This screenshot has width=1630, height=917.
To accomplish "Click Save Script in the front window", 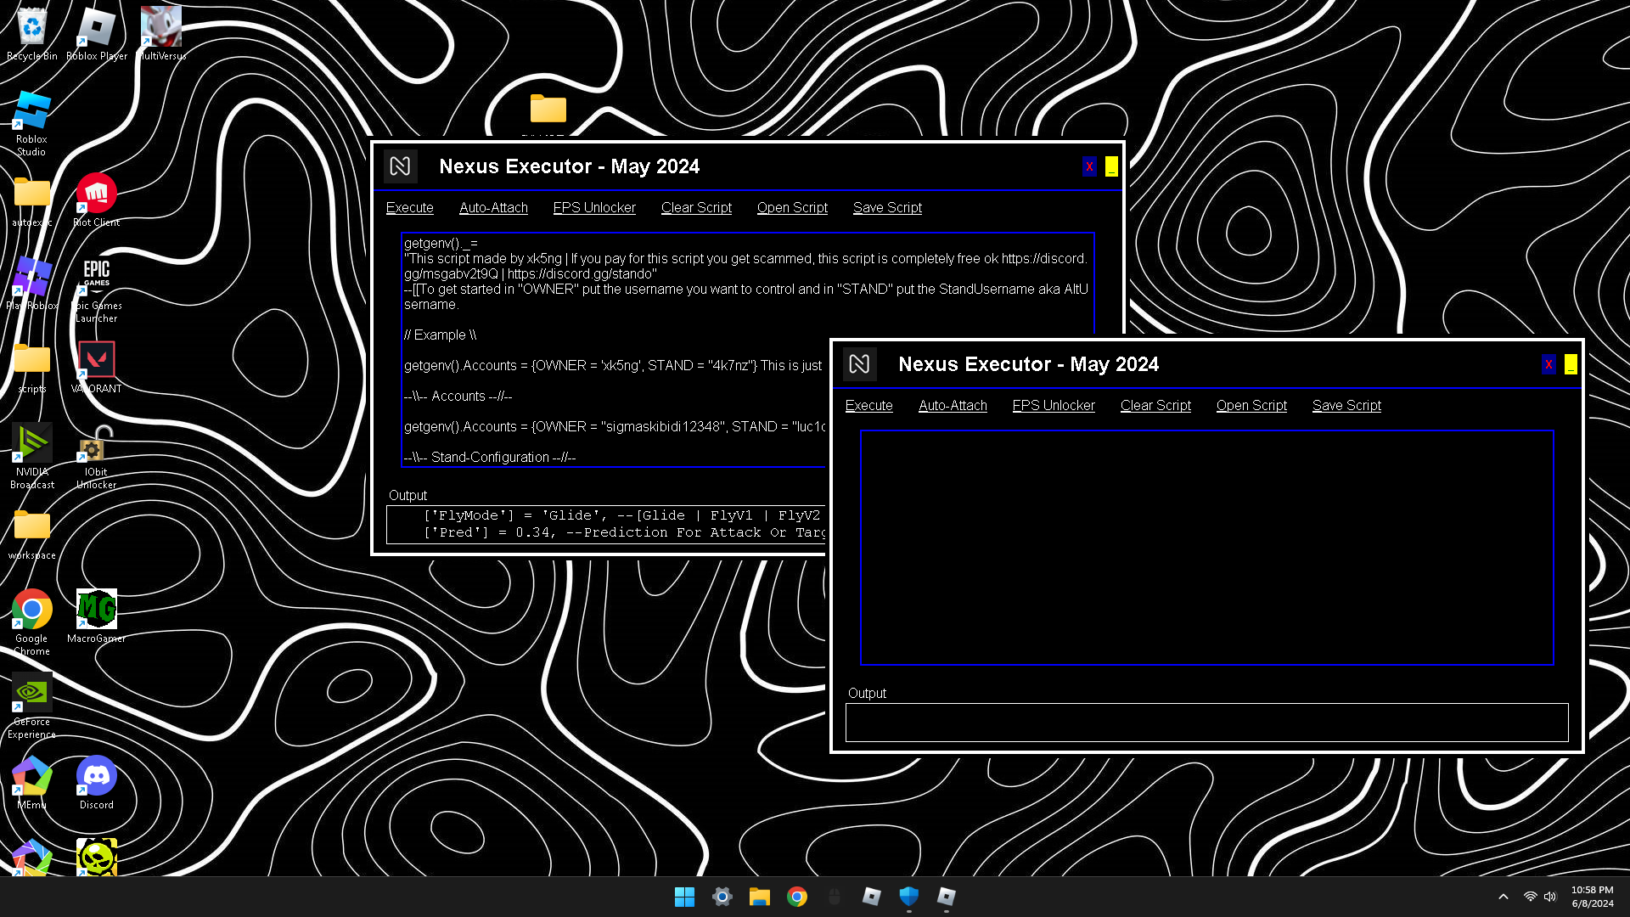I will click(x=1346, y=406).
